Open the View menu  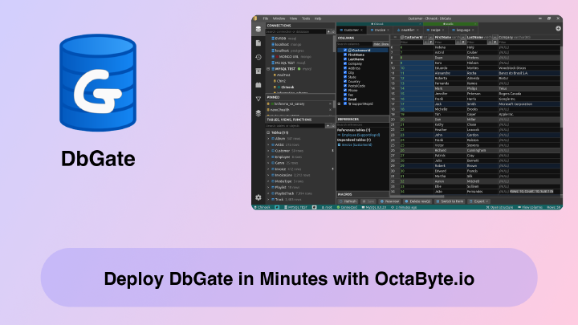(294, 18)
